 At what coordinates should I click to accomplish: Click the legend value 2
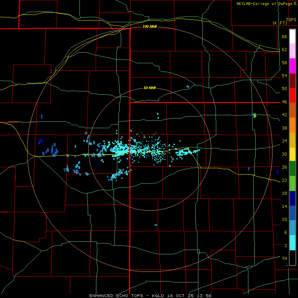[285, 246]
